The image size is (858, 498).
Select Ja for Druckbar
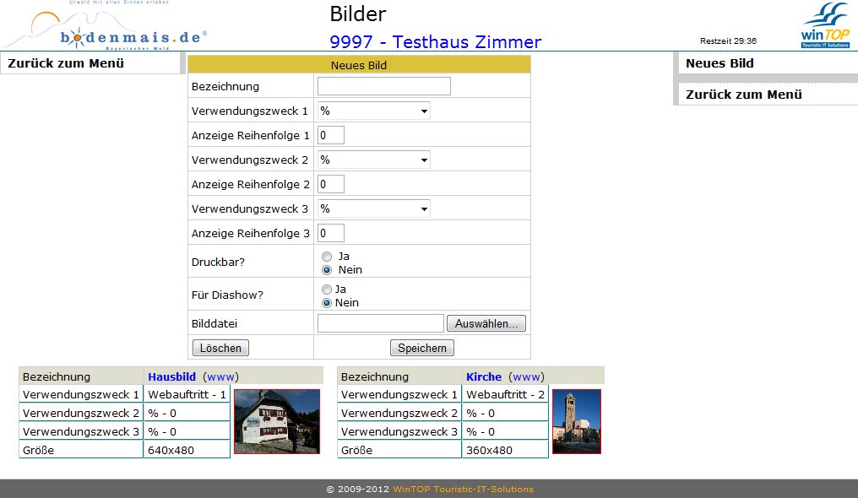(327, 256)
